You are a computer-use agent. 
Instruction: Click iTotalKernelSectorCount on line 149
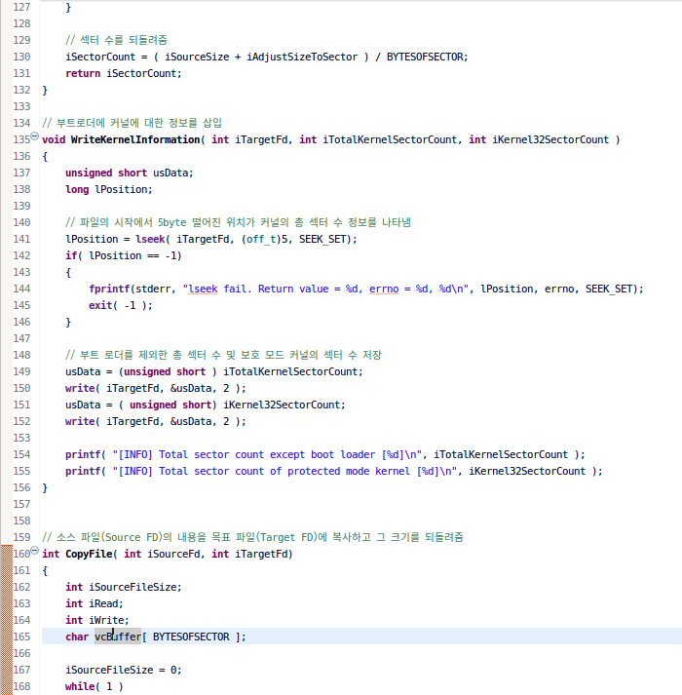290,372
